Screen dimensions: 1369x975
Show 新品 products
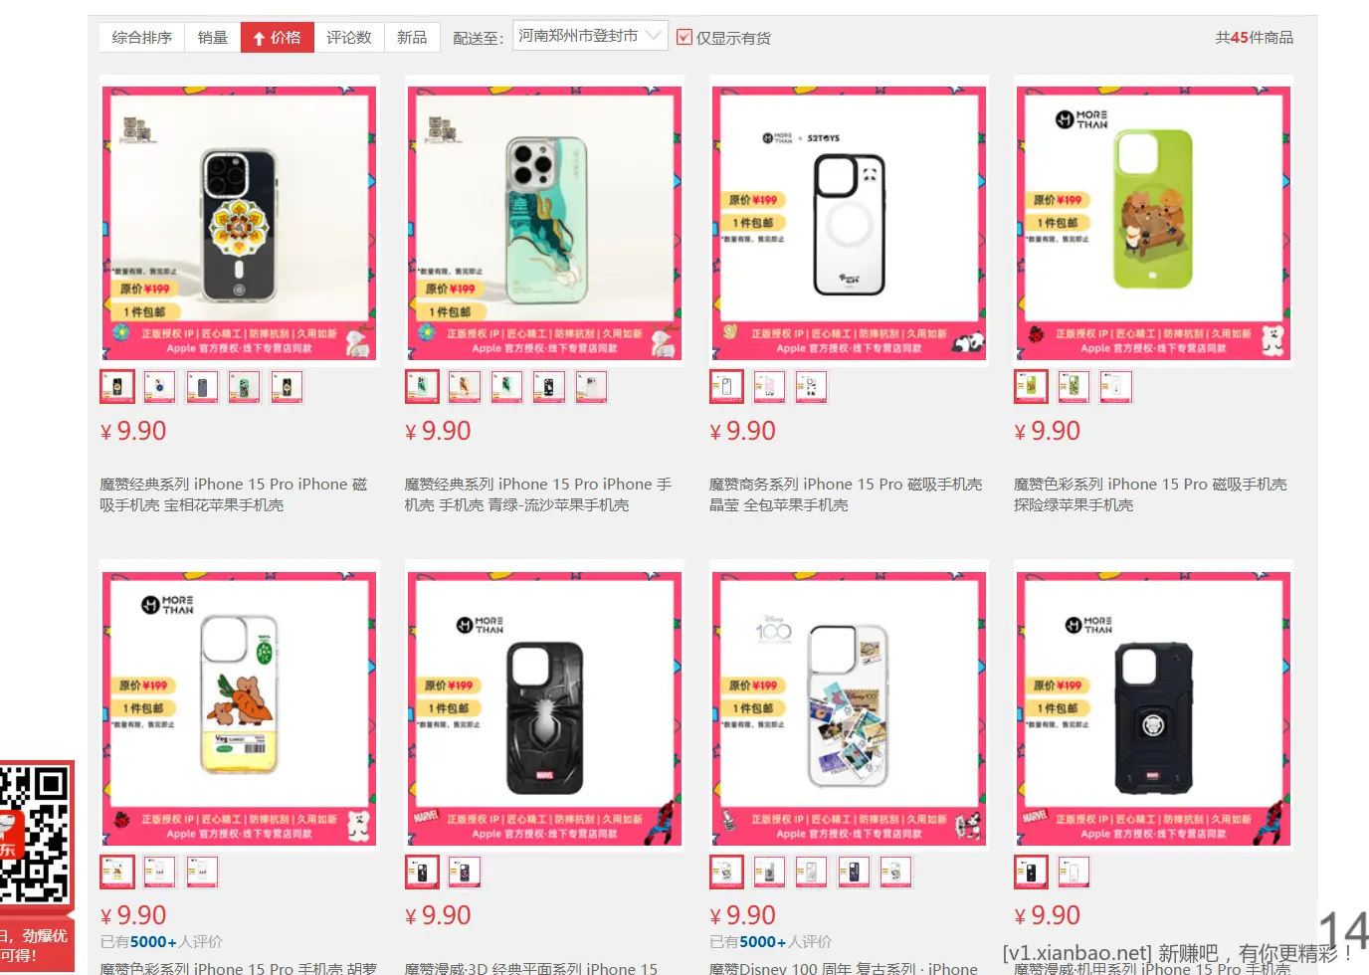[x=412, y=38]
